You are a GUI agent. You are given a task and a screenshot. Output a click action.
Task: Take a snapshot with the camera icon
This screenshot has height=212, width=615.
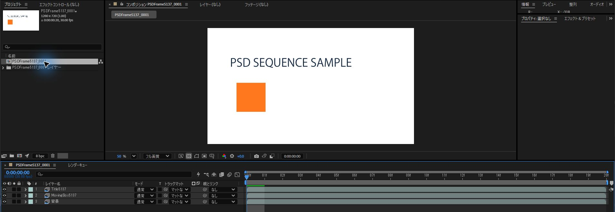coord(257,156)
